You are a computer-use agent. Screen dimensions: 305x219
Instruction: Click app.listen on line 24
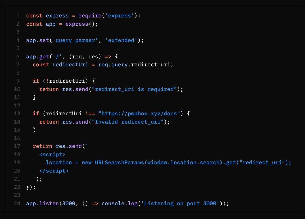click(x=42, y=203)
